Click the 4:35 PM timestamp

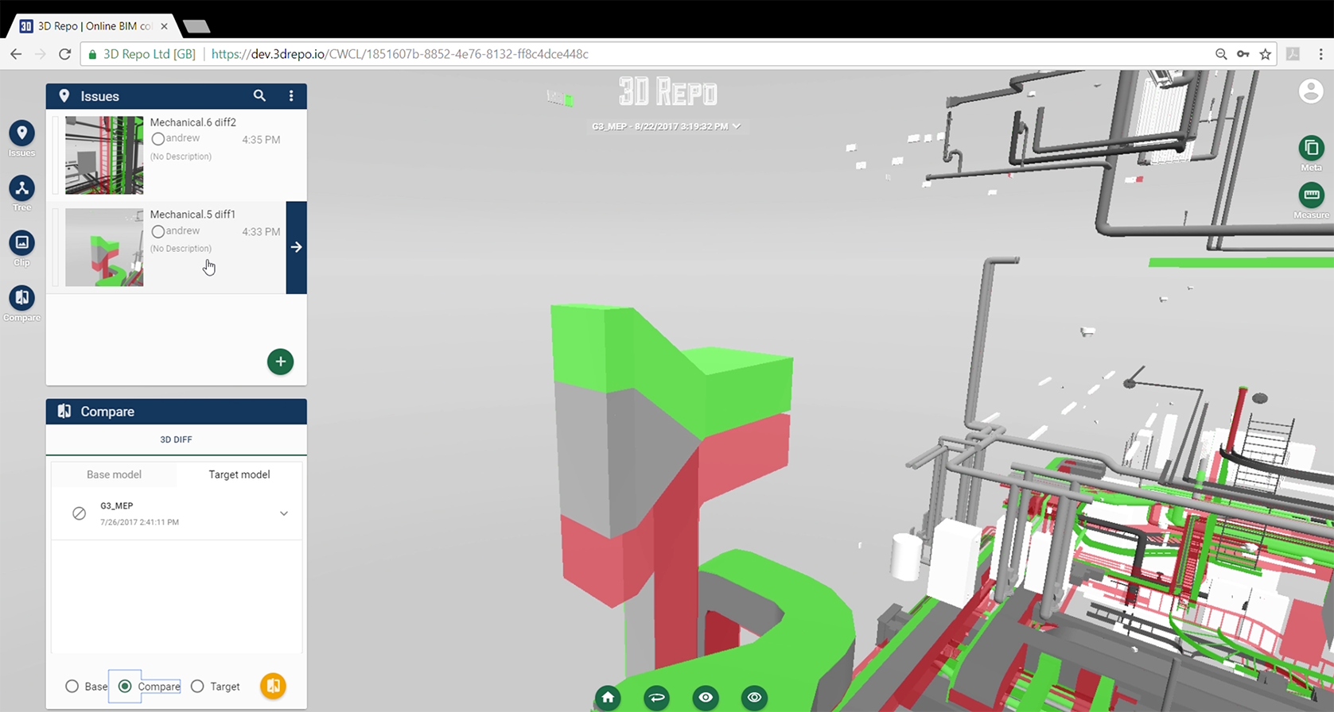coord(261,140)
